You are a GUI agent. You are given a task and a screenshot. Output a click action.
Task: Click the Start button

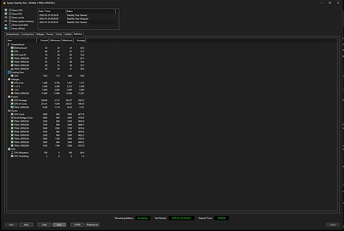[11, 224]
